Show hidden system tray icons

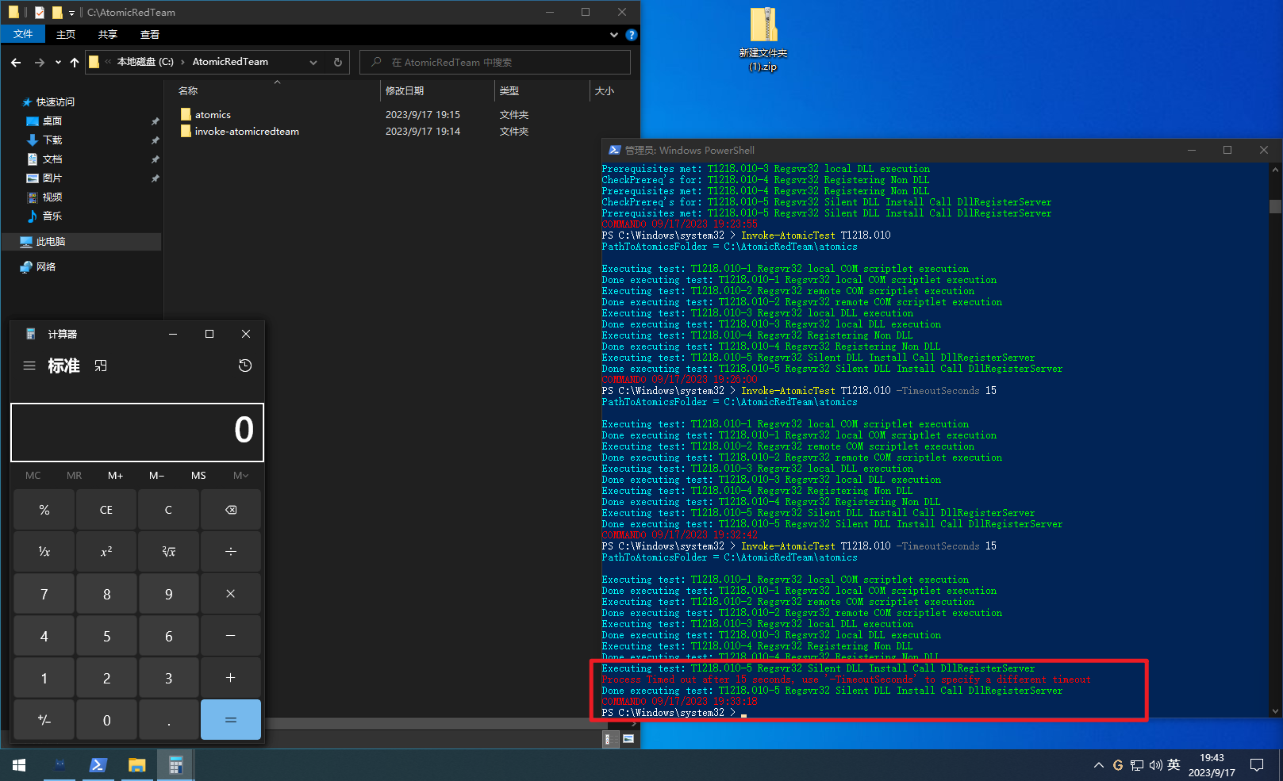(1098, 765)
